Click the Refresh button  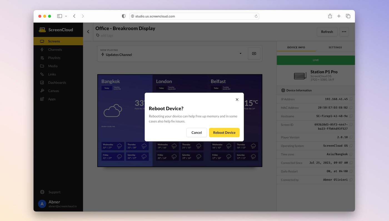click(327, 31)
